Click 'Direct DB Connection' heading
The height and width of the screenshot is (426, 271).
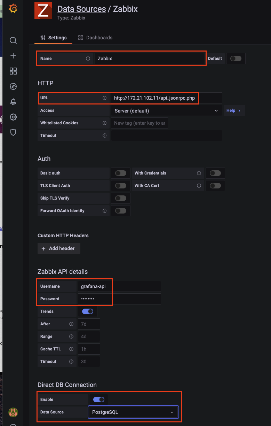pos(67,385)
